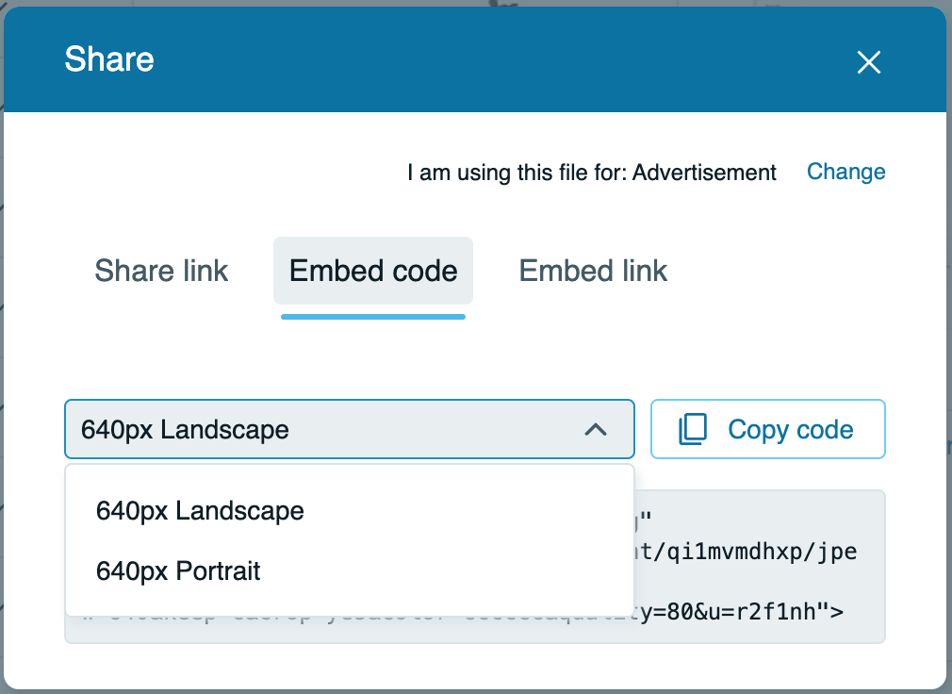Screen dimensions: 952x694
Task: Switch to the Share link tab
Action: (160, 271)
